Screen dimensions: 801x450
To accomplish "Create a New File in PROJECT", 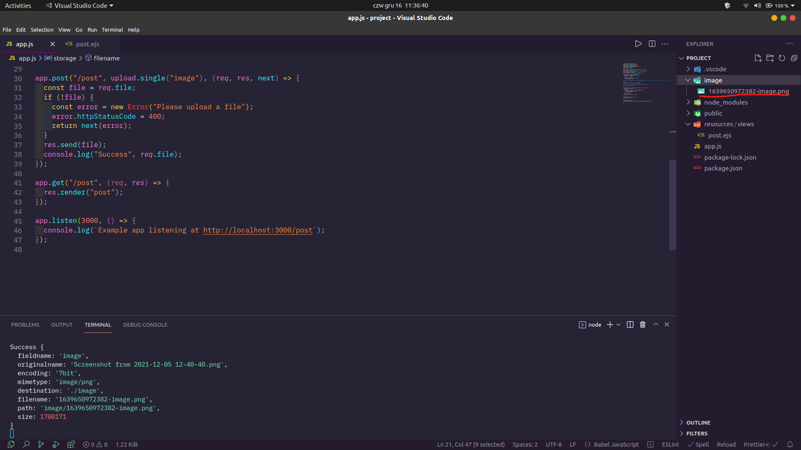I will click(x=758, y=58).
